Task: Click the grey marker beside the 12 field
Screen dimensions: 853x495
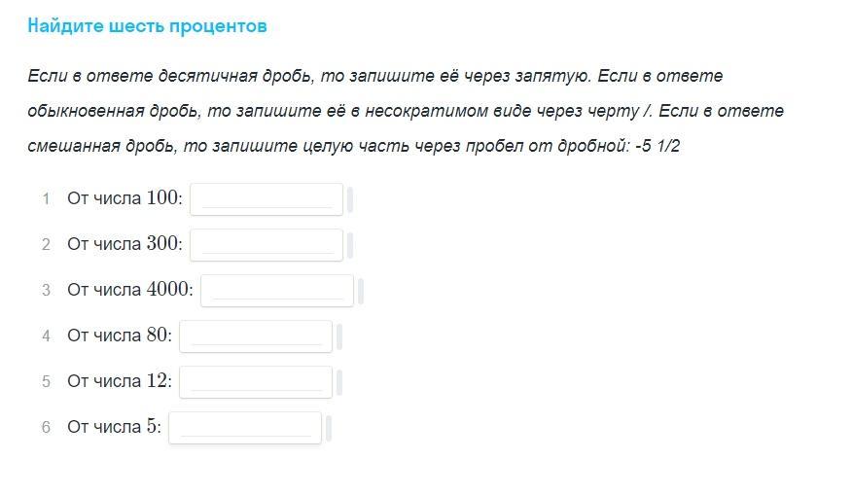Action: point(339,383)
